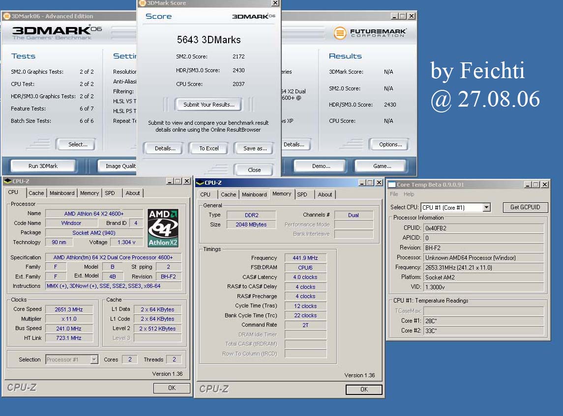Open the Selection Processor #1 combo box
Screen dimensions: 563x416
tap(72, 360)
